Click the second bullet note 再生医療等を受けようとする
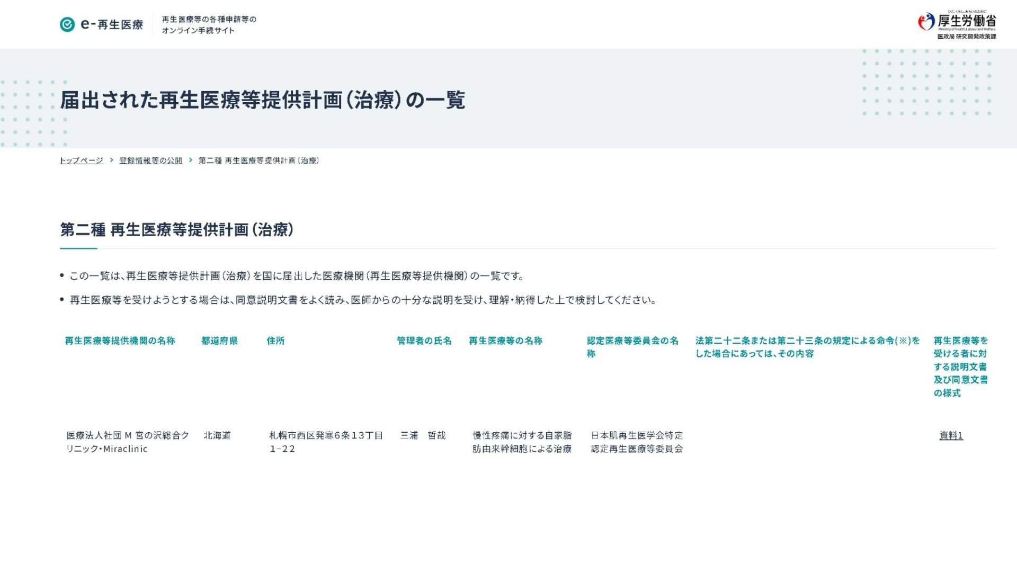The width and height of the screenshot is (1017, 581). click(x=363, y=300)
